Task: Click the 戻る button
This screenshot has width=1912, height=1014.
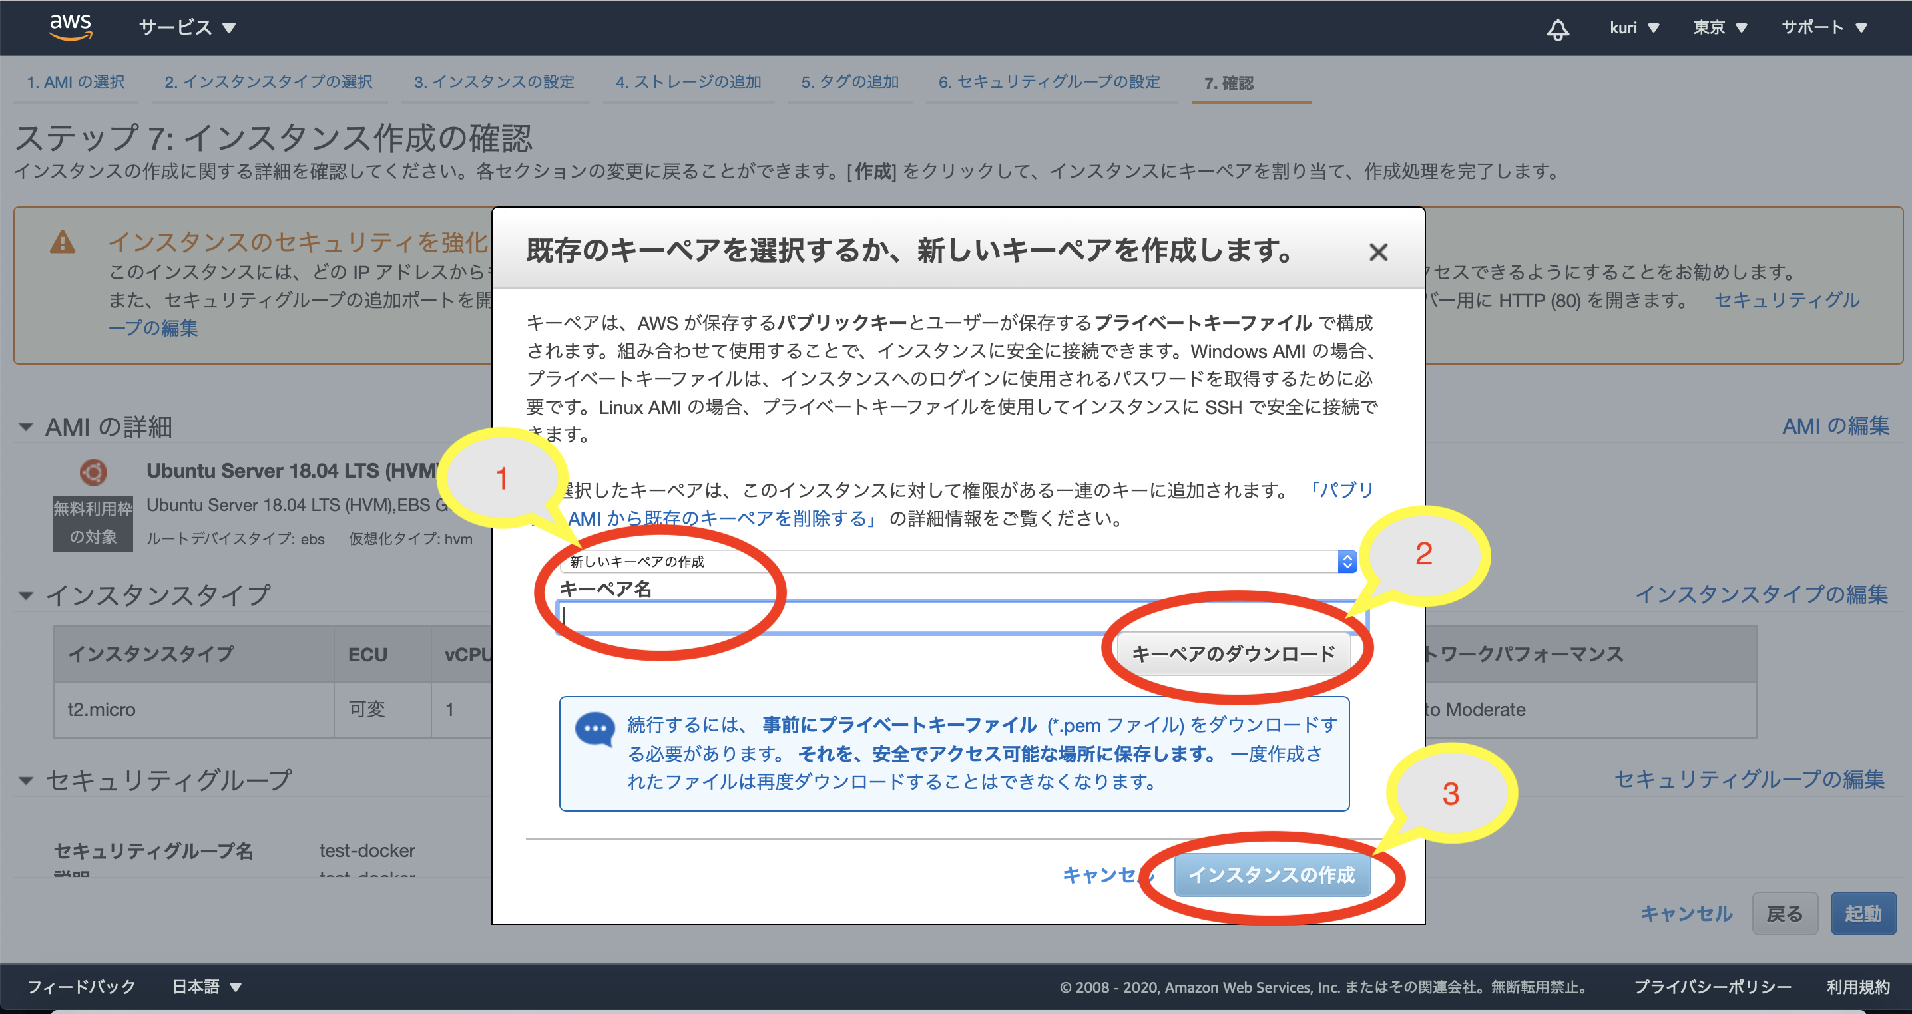Action: coord(1784,913)
